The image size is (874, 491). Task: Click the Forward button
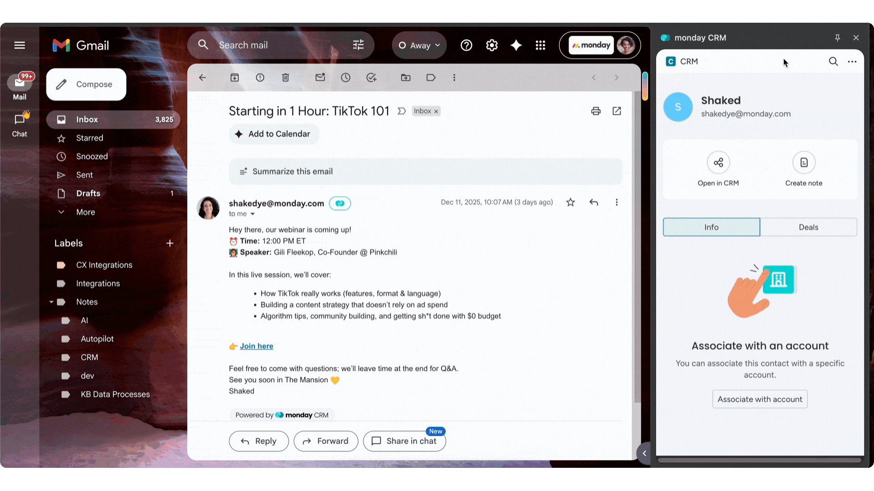(325, 441)
